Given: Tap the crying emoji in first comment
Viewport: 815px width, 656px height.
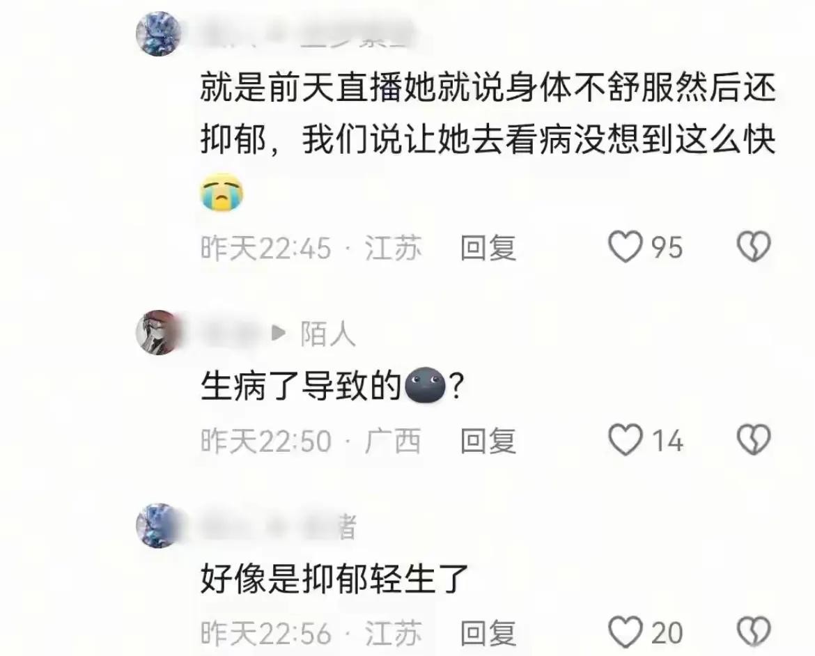Looking at the screenshot, I should tap(222, 192).
